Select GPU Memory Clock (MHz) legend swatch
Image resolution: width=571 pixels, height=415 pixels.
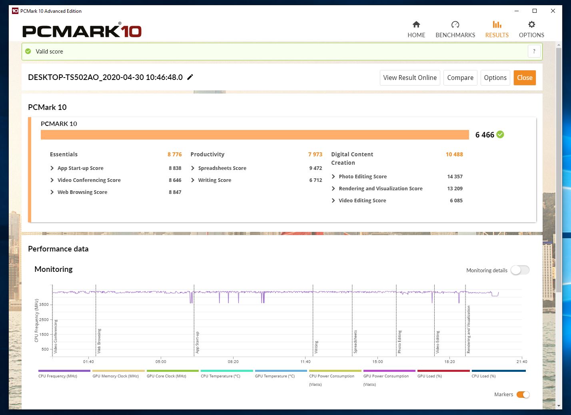coord(118,371)
